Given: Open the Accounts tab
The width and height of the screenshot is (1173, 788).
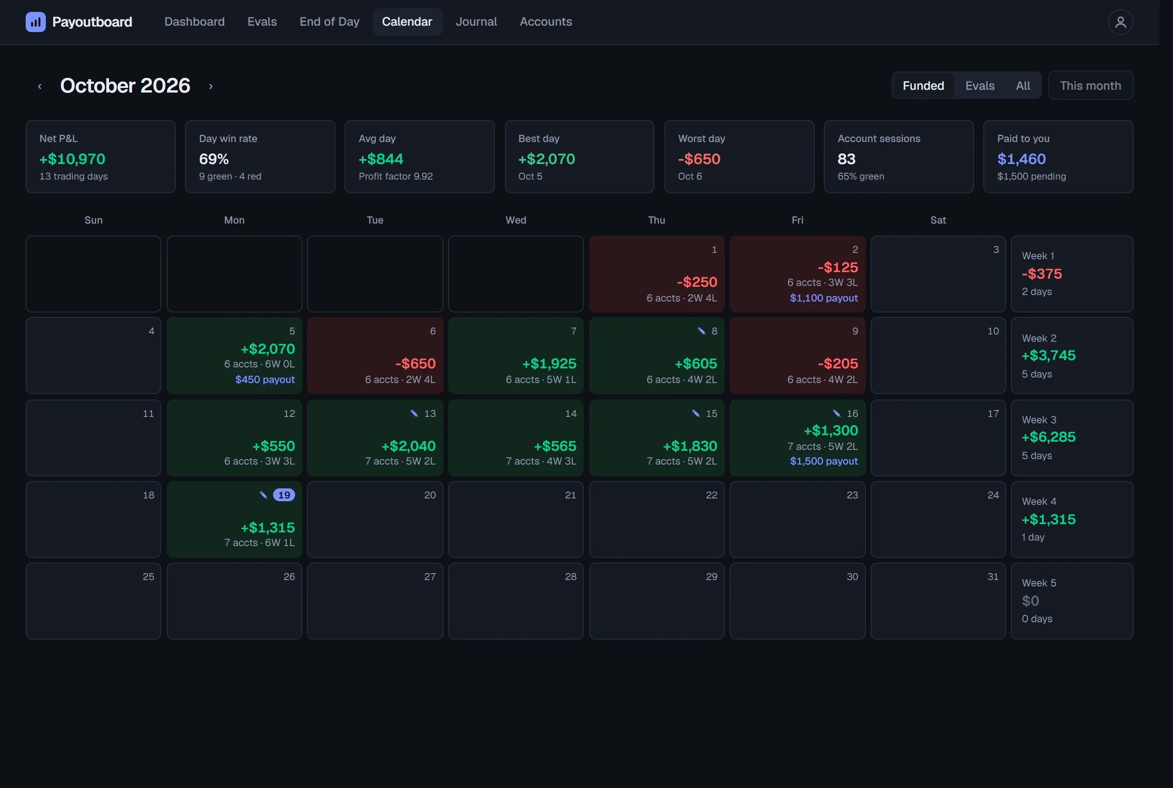Looking at the screenshot, I should [x=546, y=22].
